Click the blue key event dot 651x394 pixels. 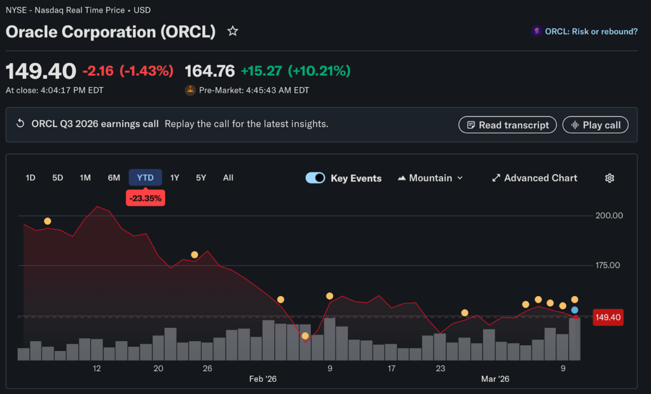[575, 310]
